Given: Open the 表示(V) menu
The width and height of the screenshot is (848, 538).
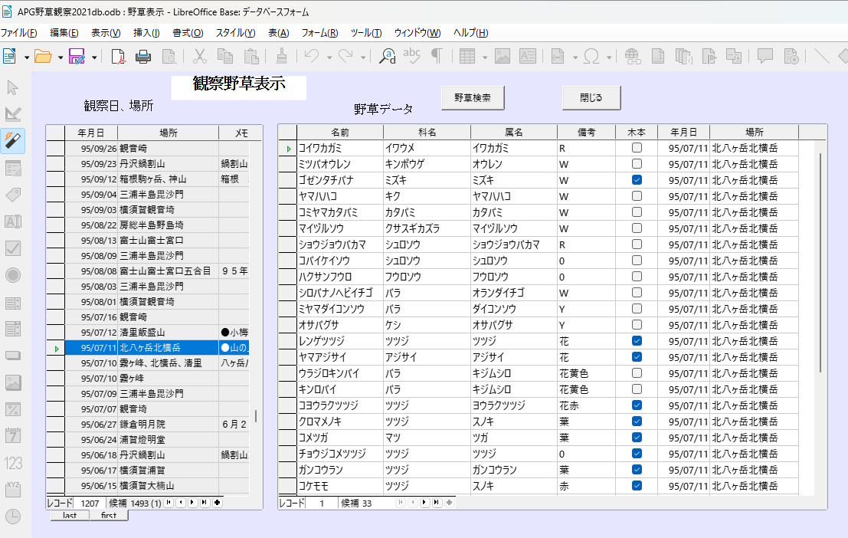Looking at the screenshot, I should (106, 32).
